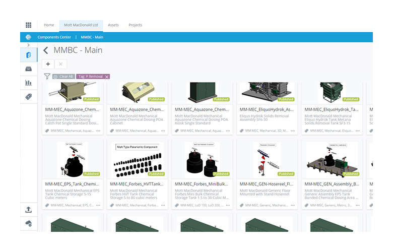Expand the left sidebar with chevron

(28, 45)
